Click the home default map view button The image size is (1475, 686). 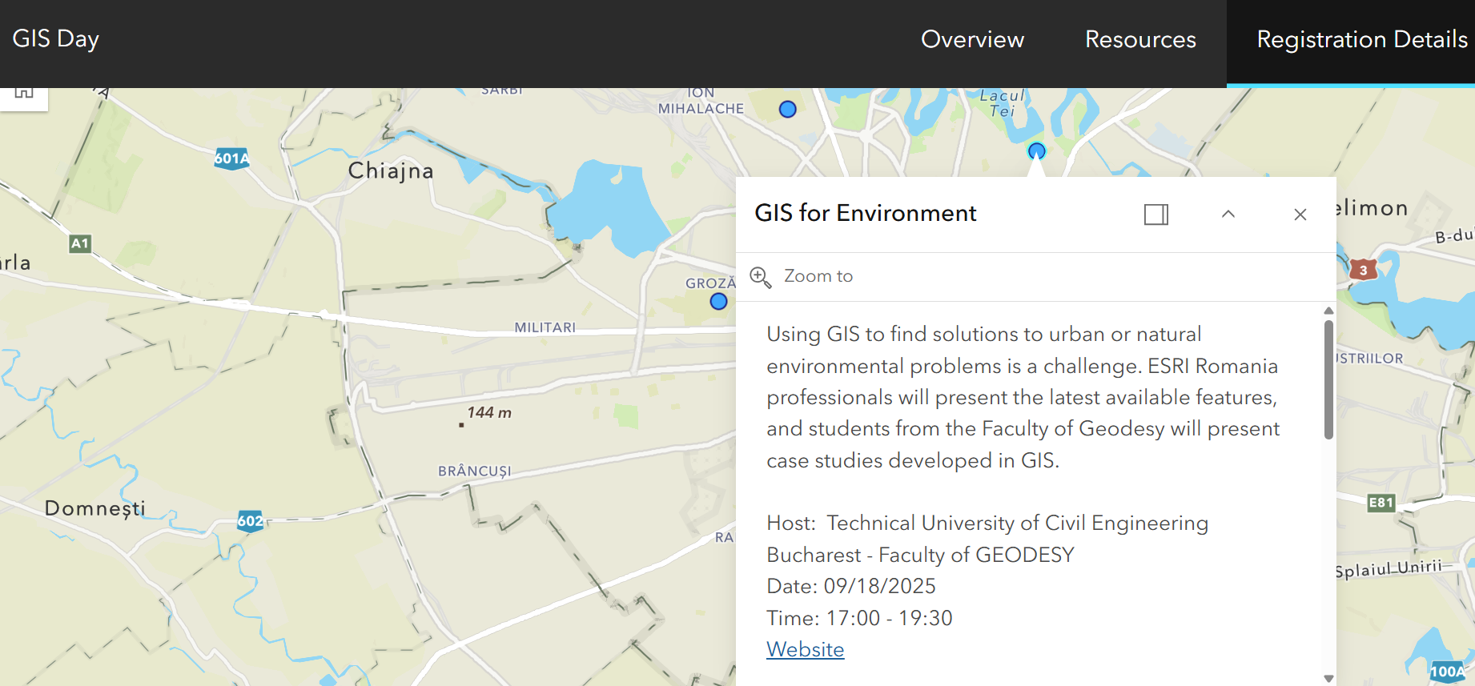[x=24, y=94]
